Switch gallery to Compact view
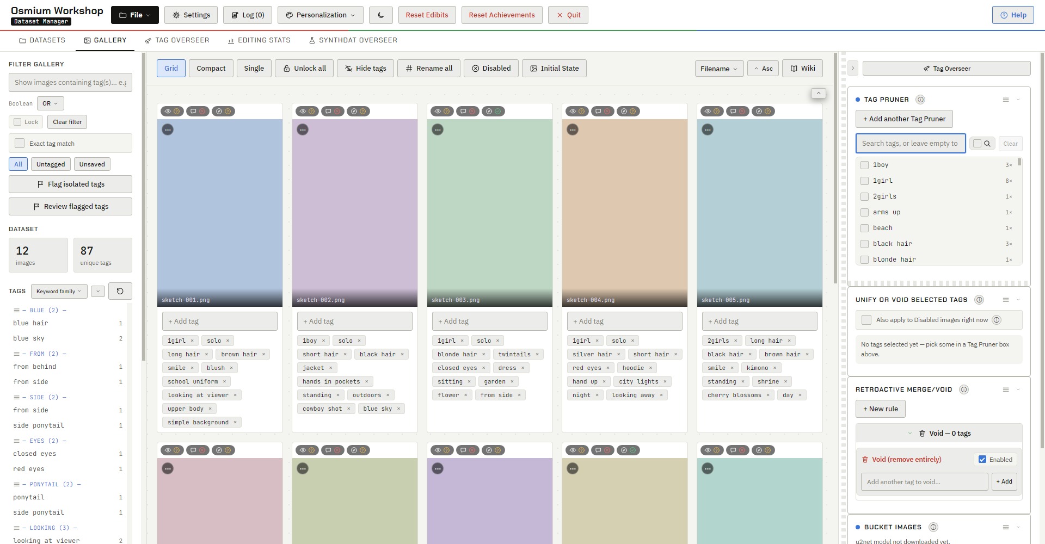1045x544 pixels. 211,69
